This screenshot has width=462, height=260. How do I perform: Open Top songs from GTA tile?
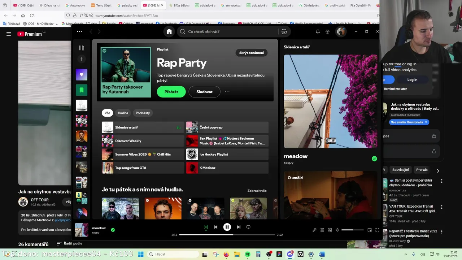(143, 168)
